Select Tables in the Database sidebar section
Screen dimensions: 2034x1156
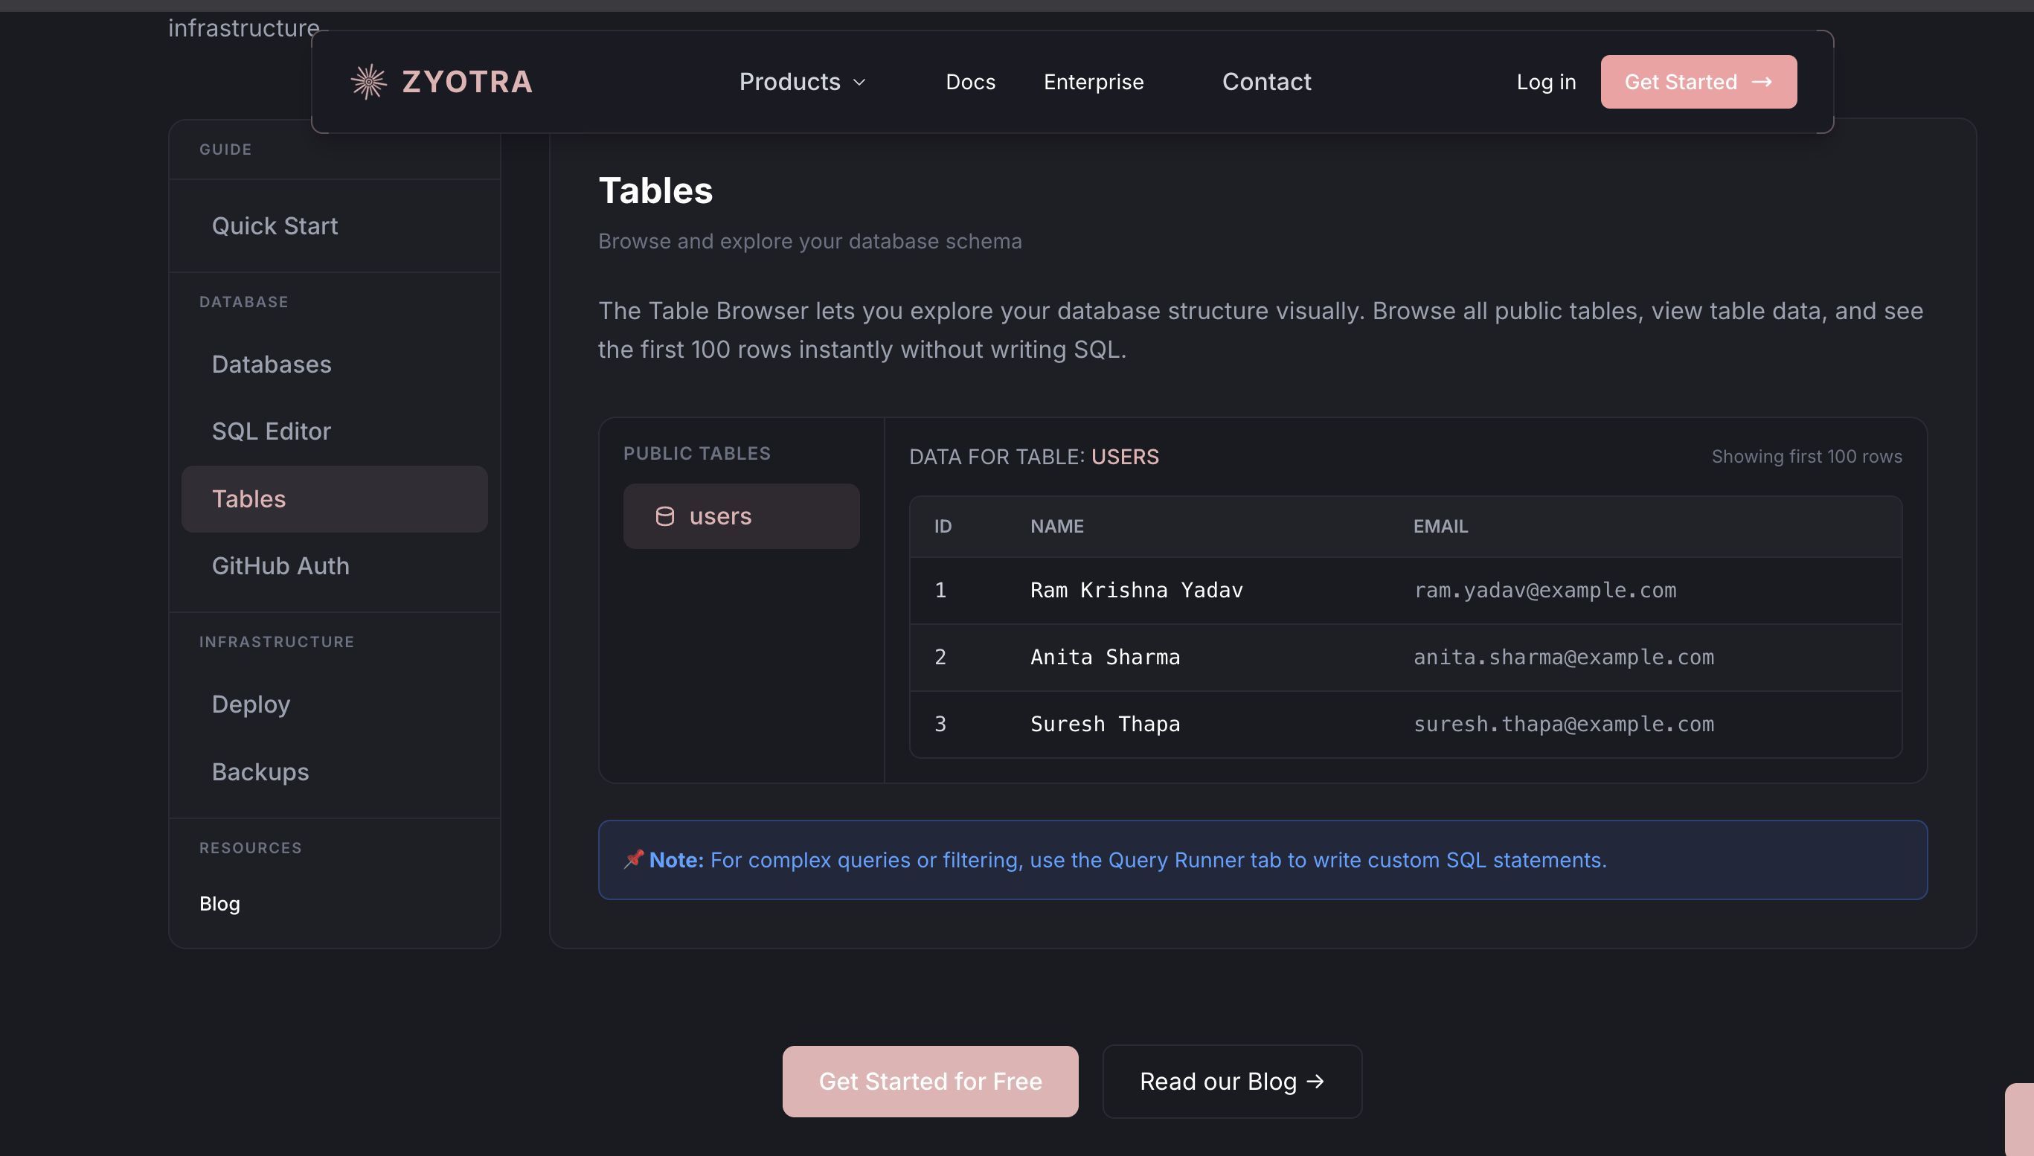coord(248,498)
